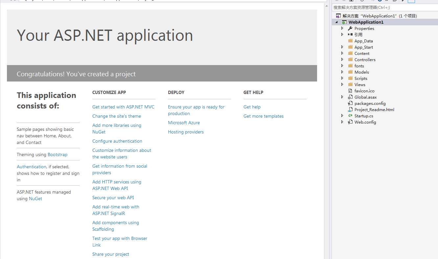Viewport: 438px width, 259px height.
Task: Follow the NuGet link under ASP.NET features
Action: (35, 199)
